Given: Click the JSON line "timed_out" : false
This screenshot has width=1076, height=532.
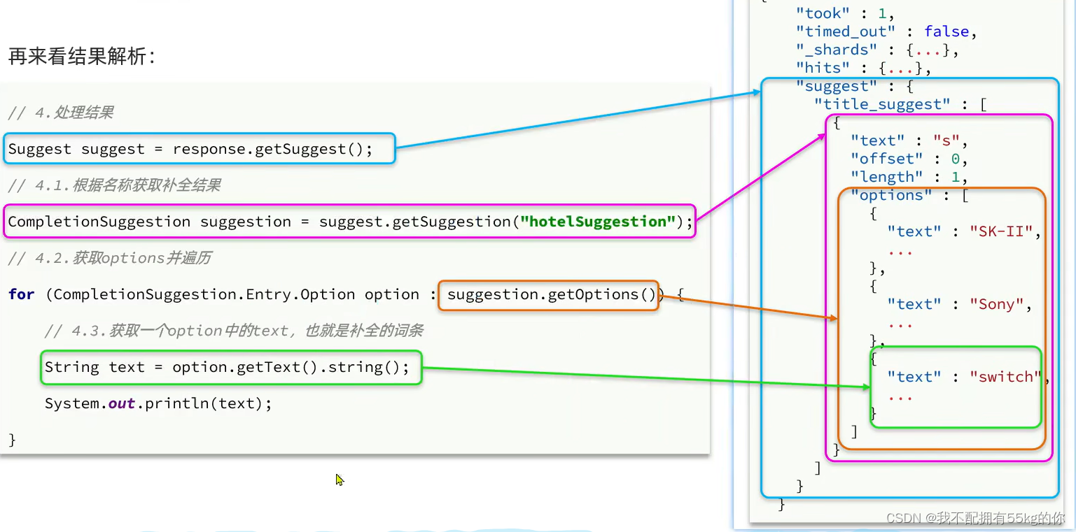Looking at the screenshot, I should point(887,31).
